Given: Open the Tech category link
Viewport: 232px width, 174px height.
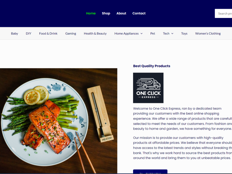Looking at the screenshot, I should (x=166, y=33).
